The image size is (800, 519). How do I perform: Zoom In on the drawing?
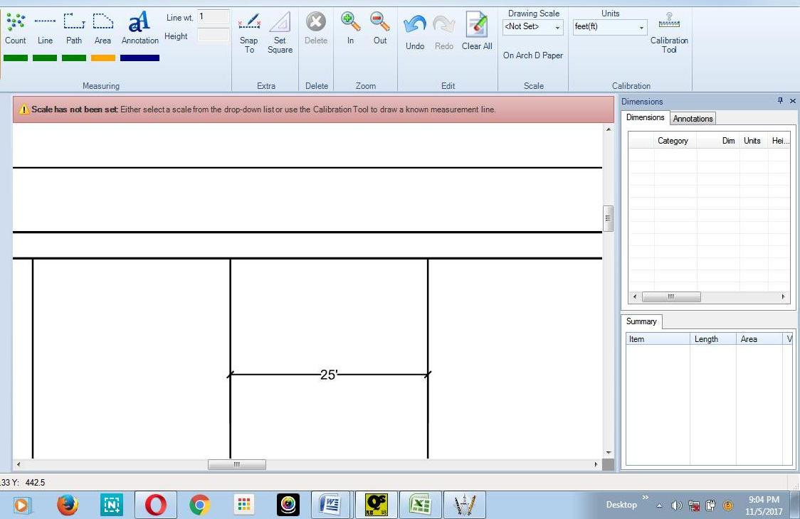click(349, 27)
